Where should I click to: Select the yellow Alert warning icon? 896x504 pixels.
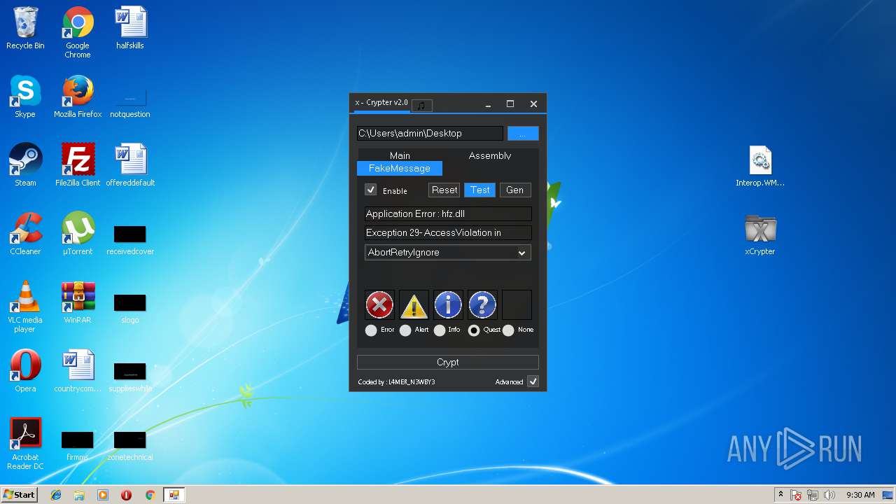click(414, 305)
